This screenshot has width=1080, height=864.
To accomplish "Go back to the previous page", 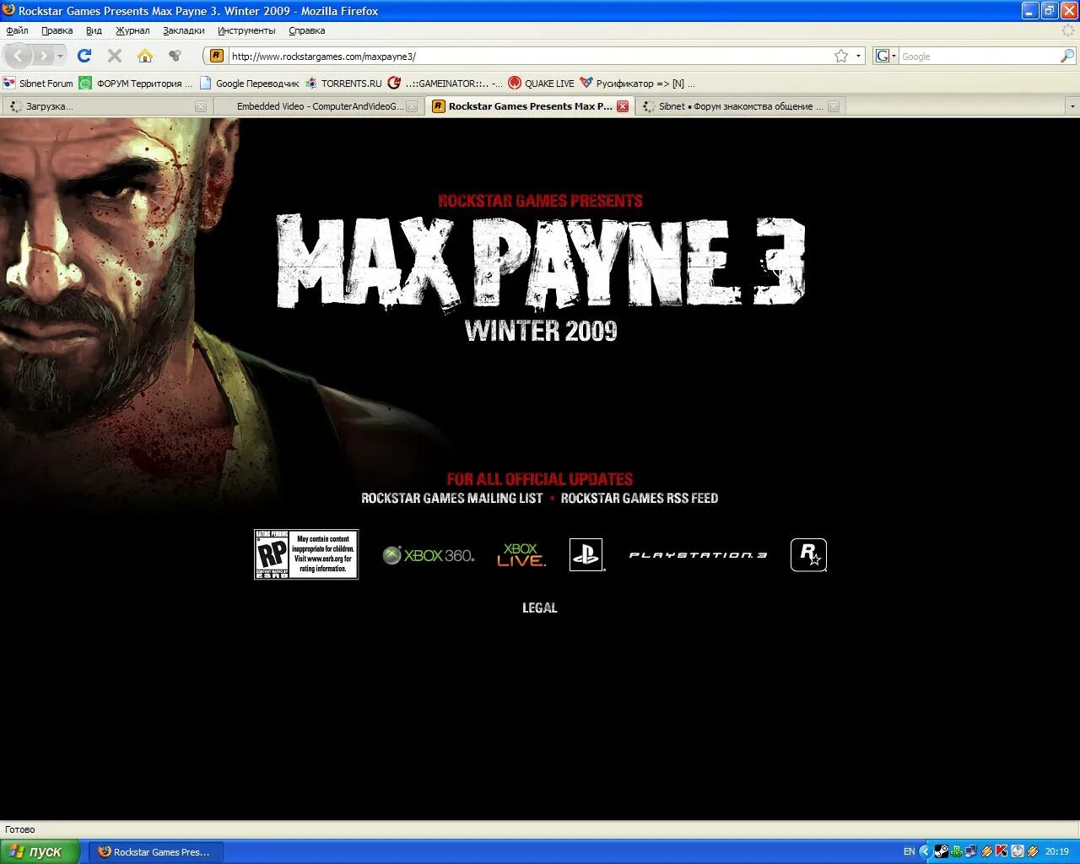I will click(x=19, y=56).
